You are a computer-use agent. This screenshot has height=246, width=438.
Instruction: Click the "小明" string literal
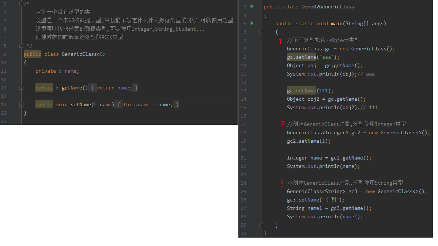[x=332, y=200]
